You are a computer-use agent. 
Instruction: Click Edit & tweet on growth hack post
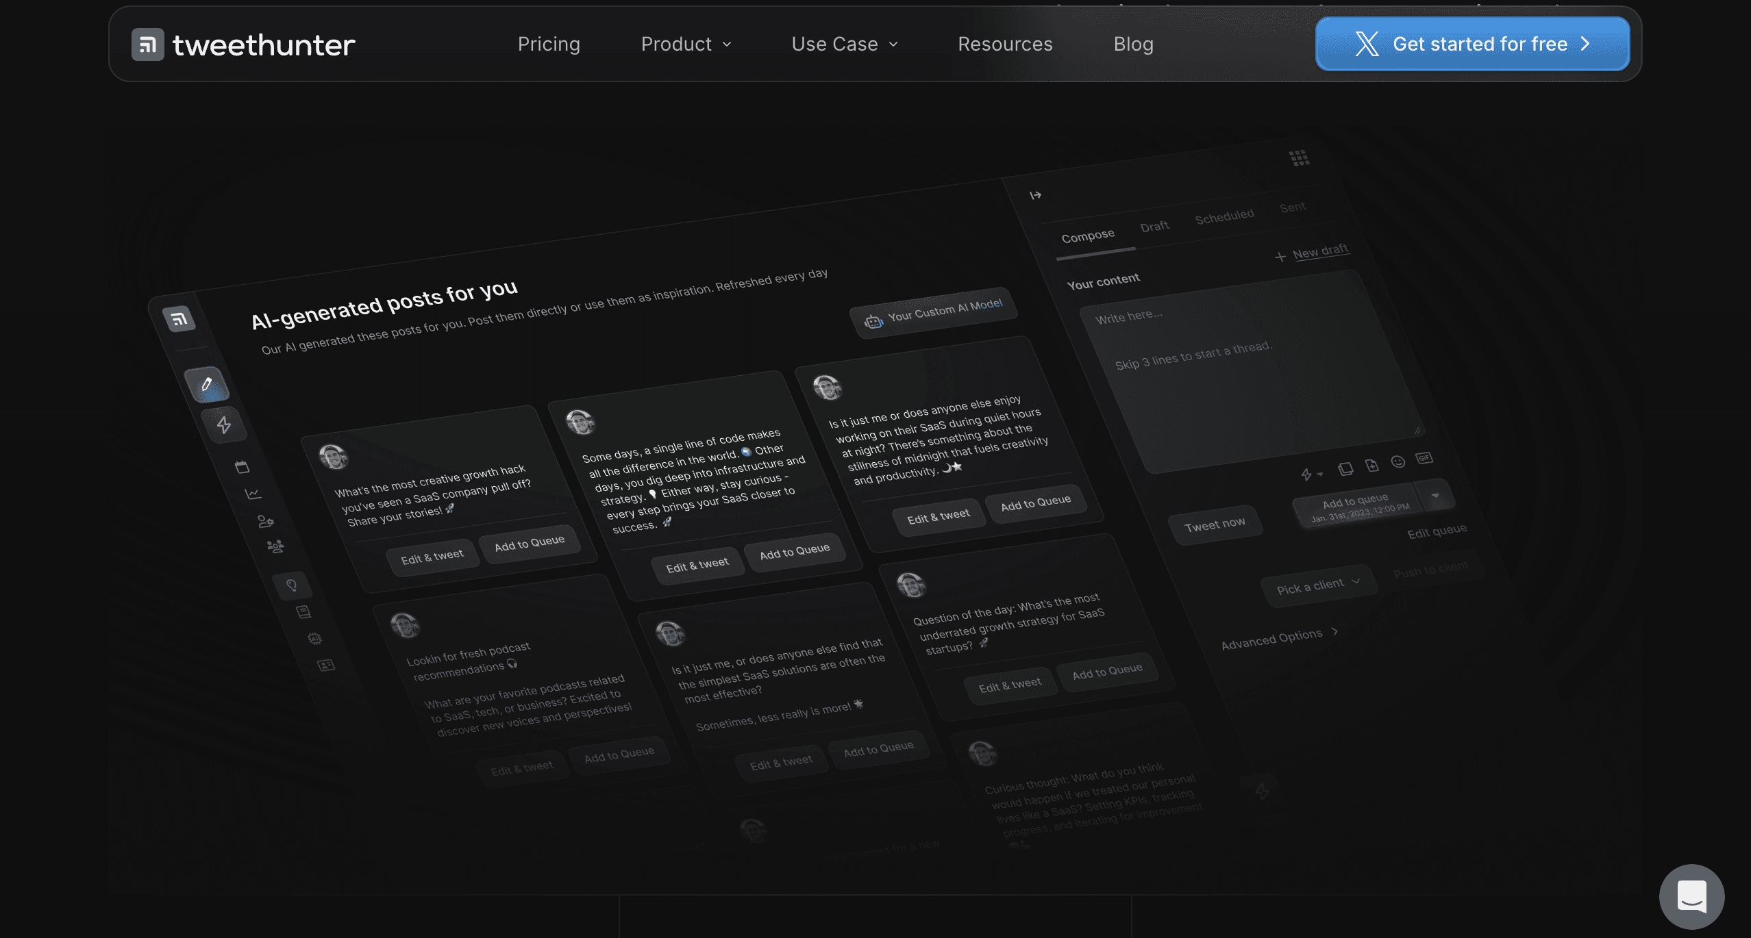[432, 557]
